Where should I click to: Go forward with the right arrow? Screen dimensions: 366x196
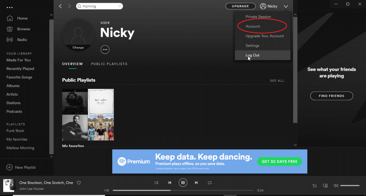pos(69,6)
